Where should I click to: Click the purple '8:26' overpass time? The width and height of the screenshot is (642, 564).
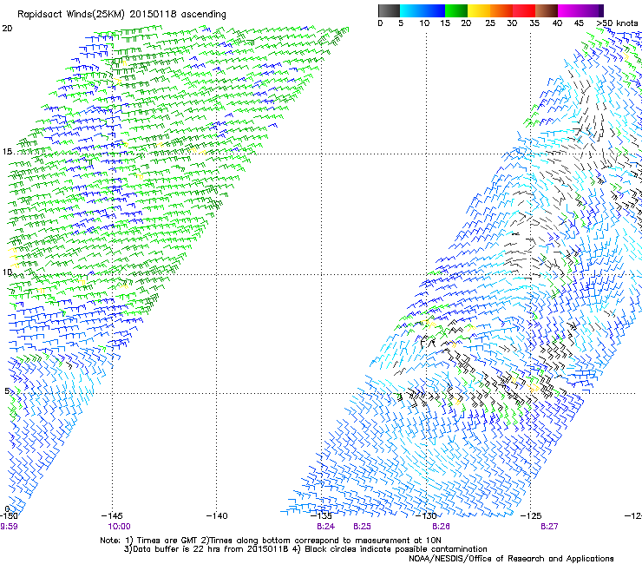[441, 527]
